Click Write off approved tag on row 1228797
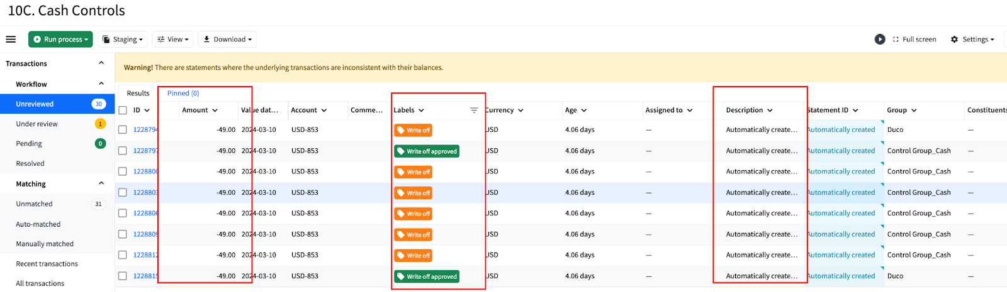The height and width of the screenshot is (292, 1007). [x=427, y=151]
